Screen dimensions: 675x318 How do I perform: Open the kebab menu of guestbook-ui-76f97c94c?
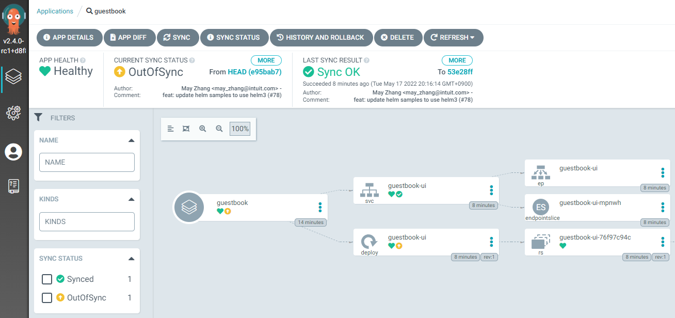click(663, 242)
